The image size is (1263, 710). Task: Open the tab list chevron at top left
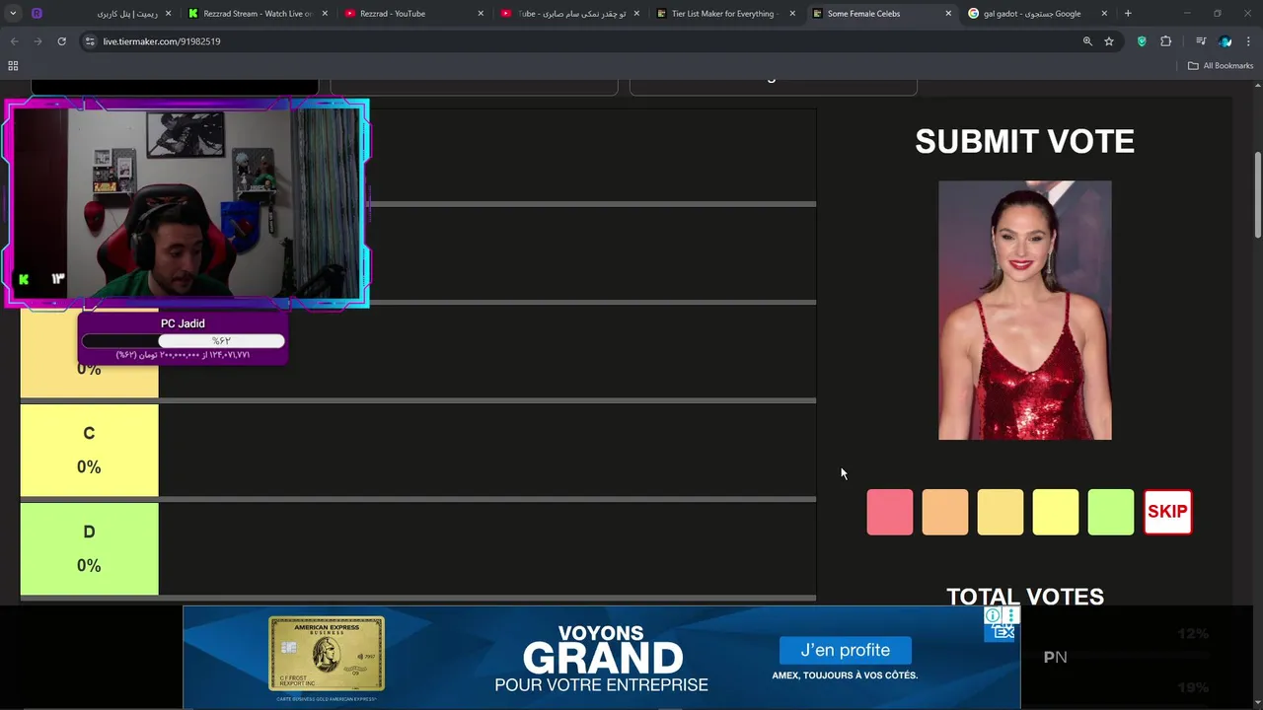coord(13,14)
